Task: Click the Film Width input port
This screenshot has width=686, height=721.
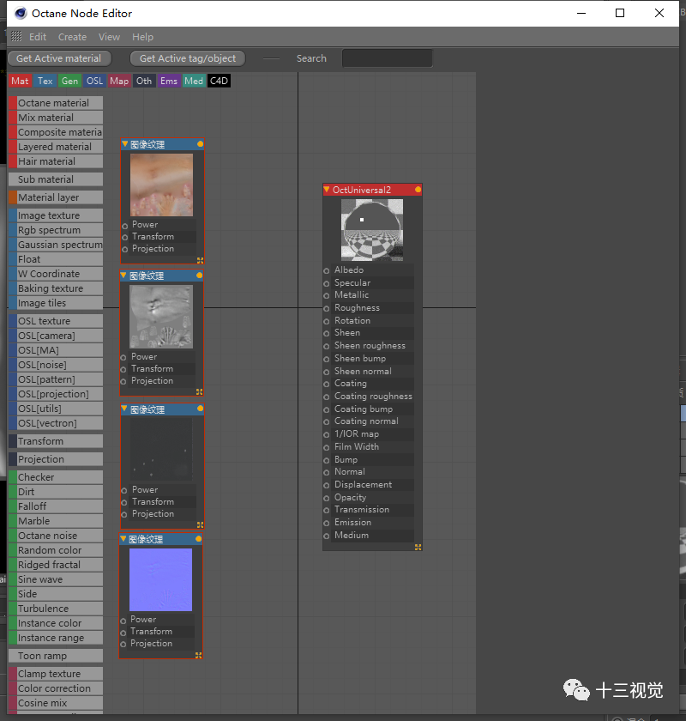Action: (327, 447)
